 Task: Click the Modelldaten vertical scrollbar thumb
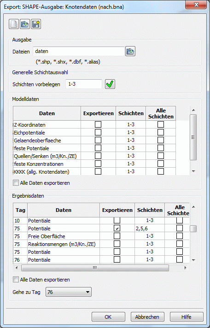pos(193,137)
